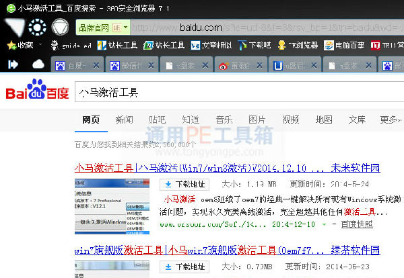The width and height of the screenshot is (404, 278).
Task: Open the red IT bookmark
Action: [x=387, y=46]
